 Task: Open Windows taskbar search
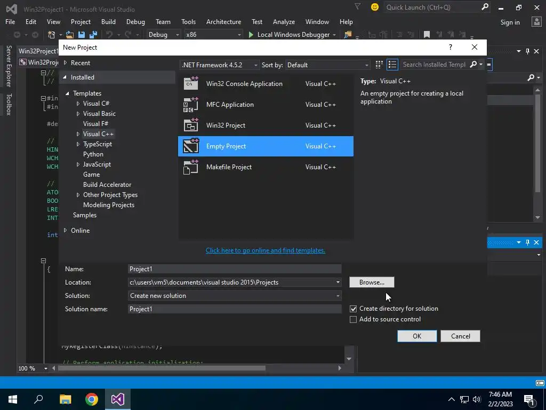[38, 399]
